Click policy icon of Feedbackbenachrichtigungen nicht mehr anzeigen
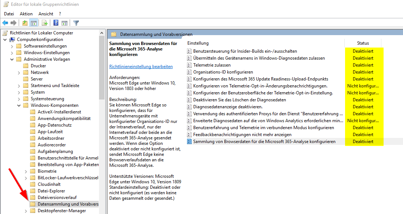 pyautogui.click(x=190, y=135)
